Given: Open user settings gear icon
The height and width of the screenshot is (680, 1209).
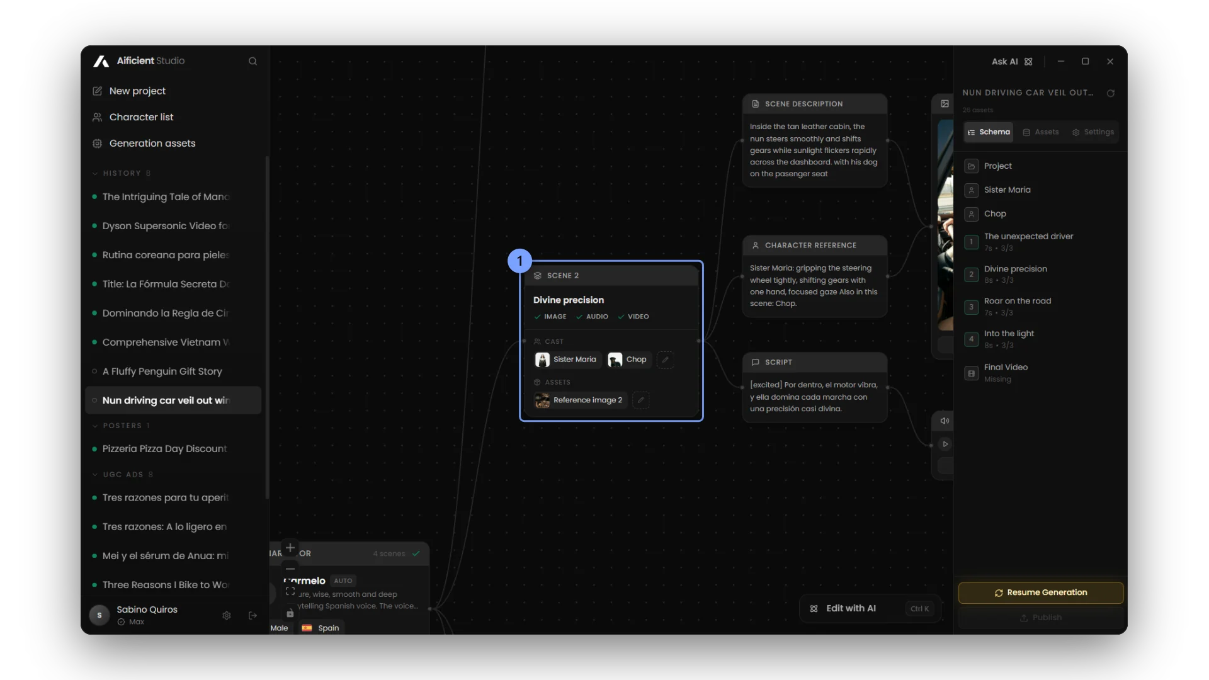Looking at the screenshot, I should click(x=227, y=615).
